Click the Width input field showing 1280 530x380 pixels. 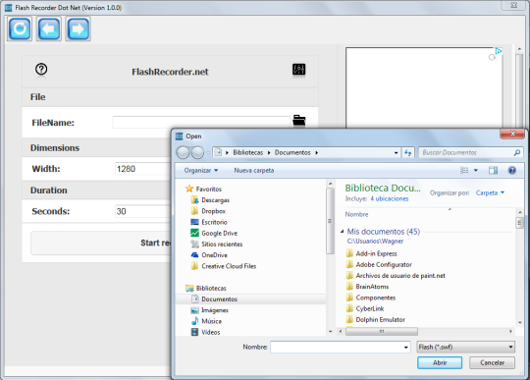pyautogui.click(x=143, y=169)
